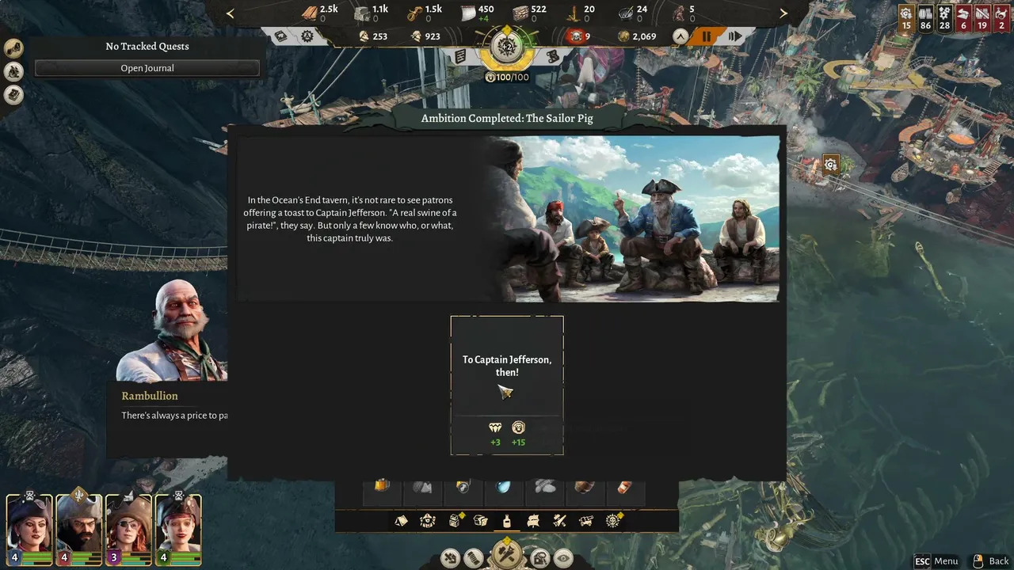Click the bowl resource showing 24

click(633, 13)
